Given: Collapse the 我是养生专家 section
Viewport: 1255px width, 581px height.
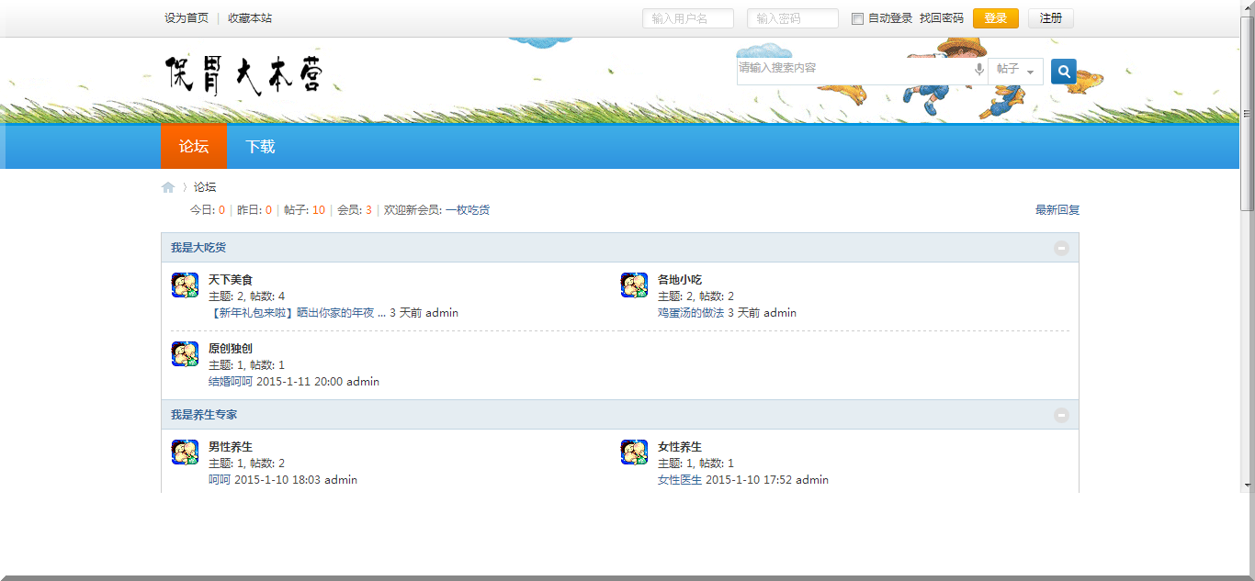Looking at the screenshot, I should (x=1061, y=415).
